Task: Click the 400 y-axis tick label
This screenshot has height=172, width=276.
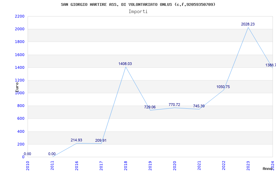Action: 21,131
